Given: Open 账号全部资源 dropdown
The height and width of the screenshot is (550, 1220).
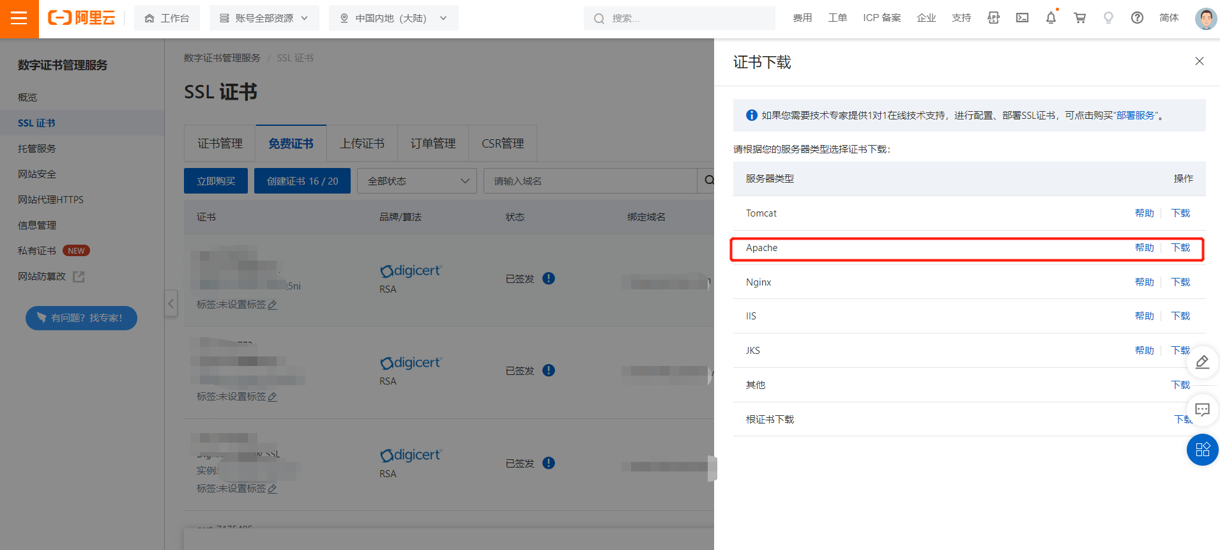Looking at the screenshot, I should click(x=263, y=18).
